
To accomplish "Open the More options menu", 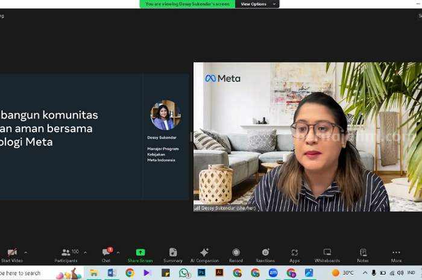I will (x=397, y=255).
